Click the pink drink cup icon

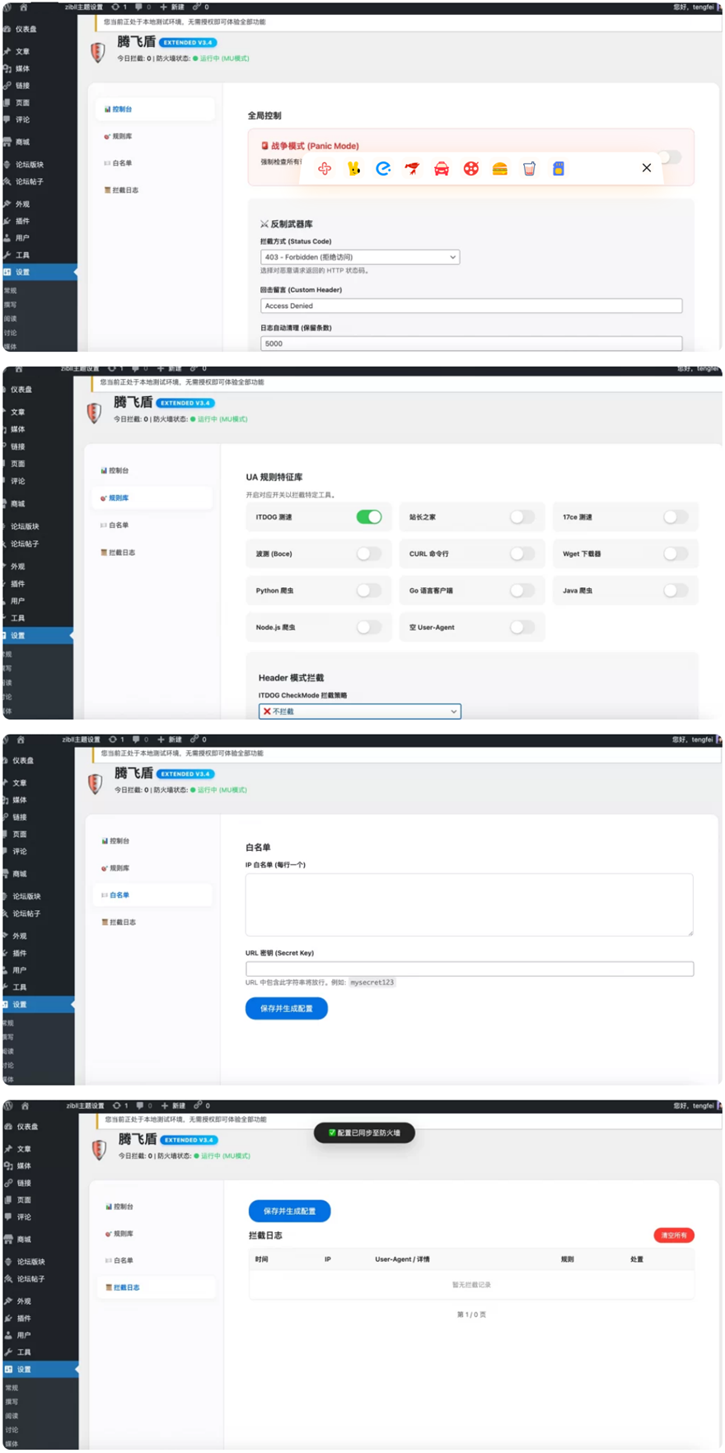529,169
